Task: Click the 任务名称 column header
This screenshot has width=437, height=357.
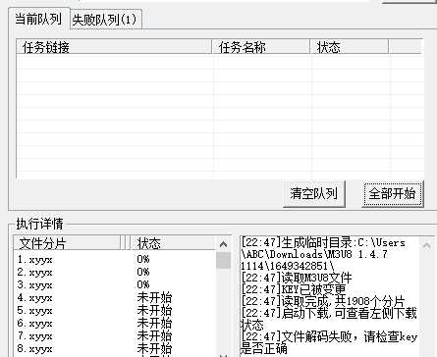Action: pos(261,47)
